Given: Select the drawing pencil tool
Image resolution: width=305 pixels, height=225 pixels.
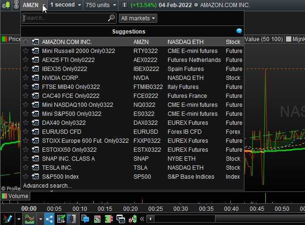Looking at the screenshot, I should point(8,219).
